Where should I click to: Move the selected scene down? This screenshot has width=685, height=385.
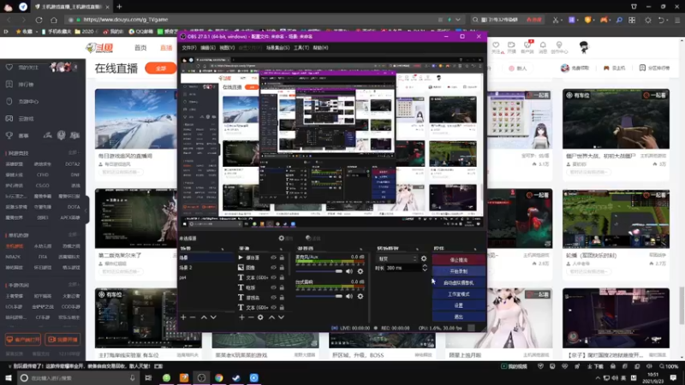tap(213, 317)
